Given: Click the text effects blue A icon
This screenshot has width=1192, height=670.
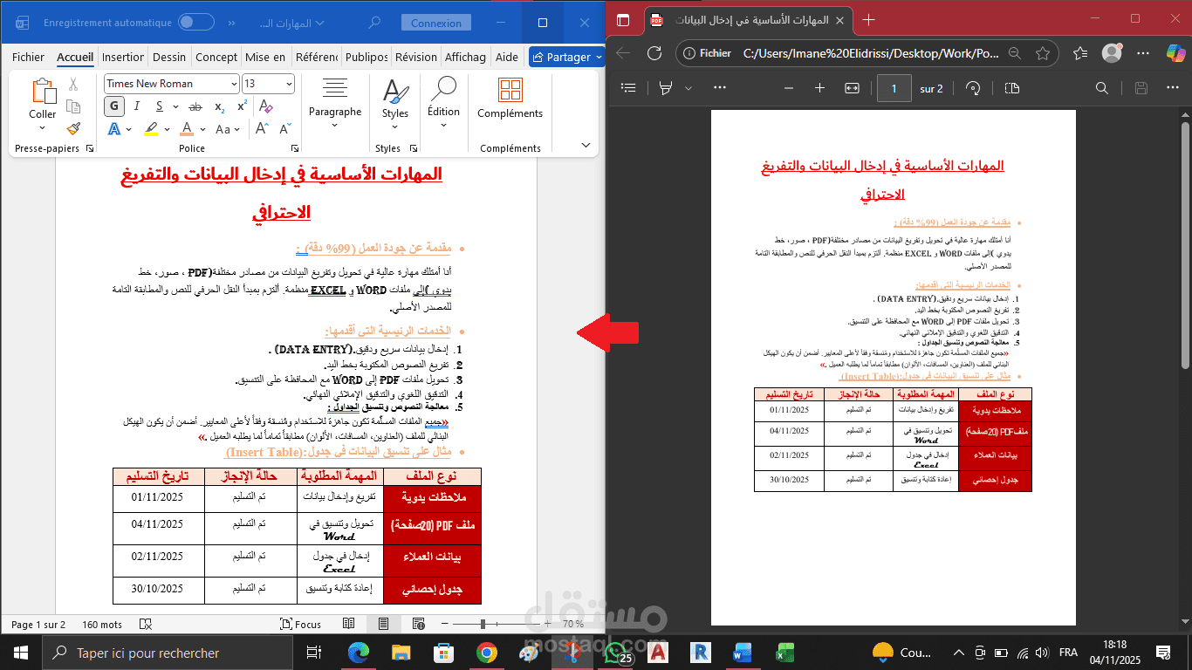Looking at the screenshot, I should [114, 129].
